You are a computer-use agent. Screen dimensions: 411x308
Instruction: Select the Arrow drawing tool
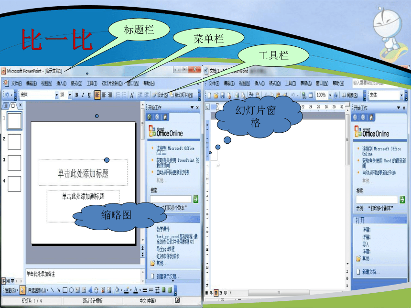click(58, 290)
